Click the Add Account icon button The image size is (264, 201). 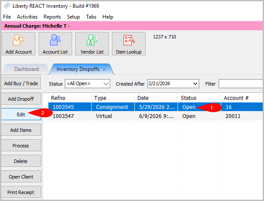point(19,44)
